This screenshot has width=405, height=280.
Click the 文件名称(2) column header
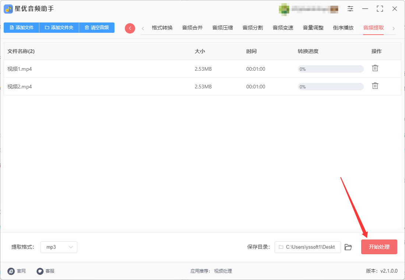pyautogui.click(x=21, y=51)
